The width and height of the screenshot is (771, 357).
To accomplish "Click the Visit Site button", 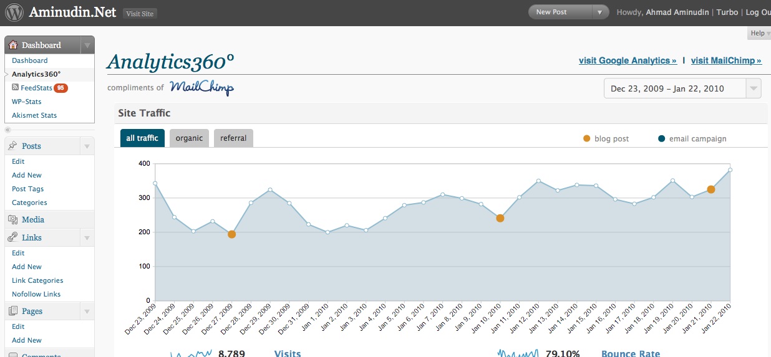I will click(140, 13).
